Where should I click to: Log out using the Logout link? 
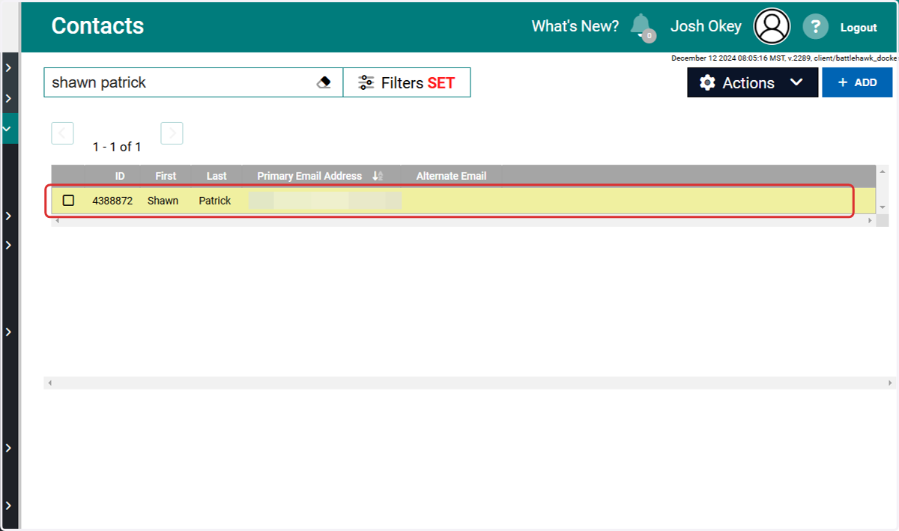click(859, 27)
